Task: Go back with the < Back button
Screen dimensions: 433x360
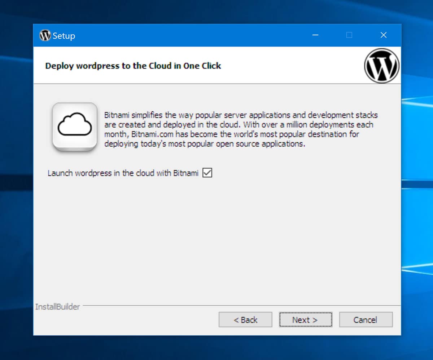Action: pos(245,320)
